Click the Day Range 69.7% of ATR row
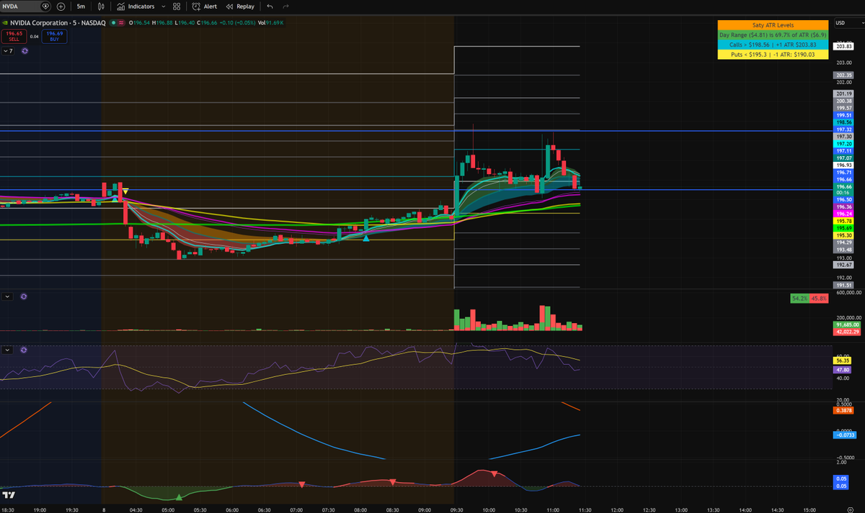The height and width of the screenshot is (513, 865). [772, 35]
